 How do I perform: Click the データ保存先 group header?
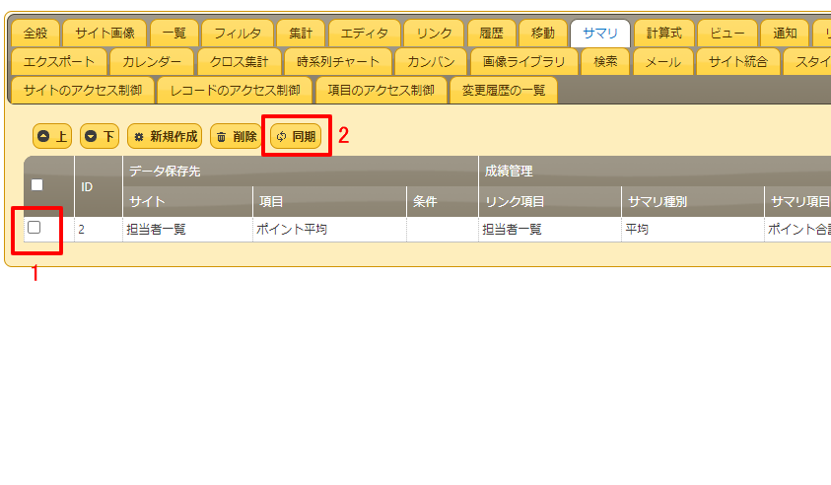[x=301, y=172]
